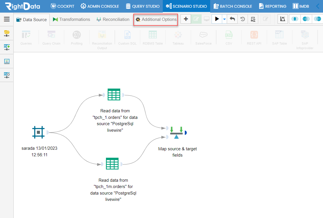Create a new scenario with the green plus sidebar icon
The height and width of the screenshot is (218, 323).
pos(7,47)
